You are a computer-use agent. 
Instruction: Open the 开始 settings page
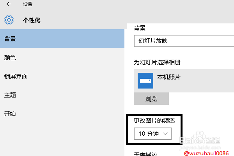tap(10, 114)
